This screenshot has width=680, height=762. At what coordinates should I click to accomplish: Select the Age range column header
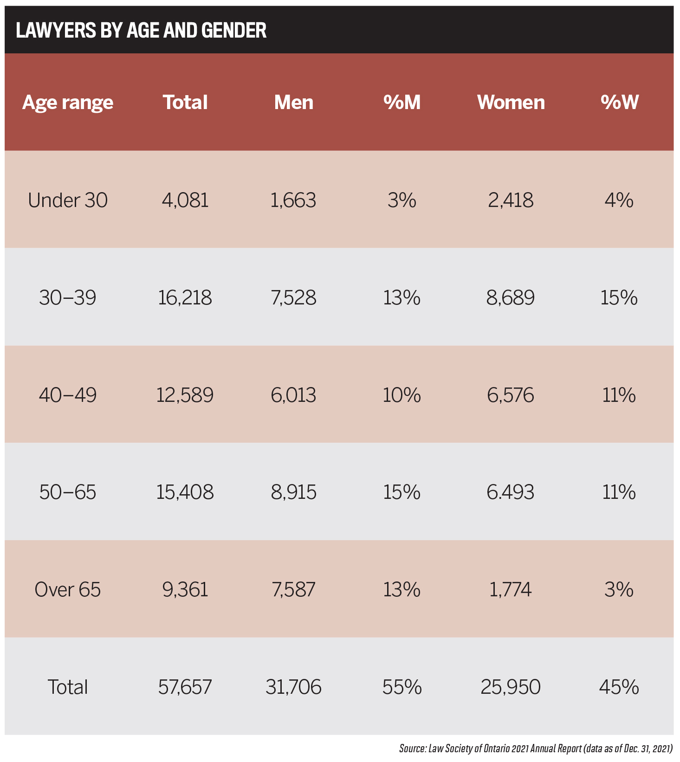pyautogui.click(x=68, y=103)
